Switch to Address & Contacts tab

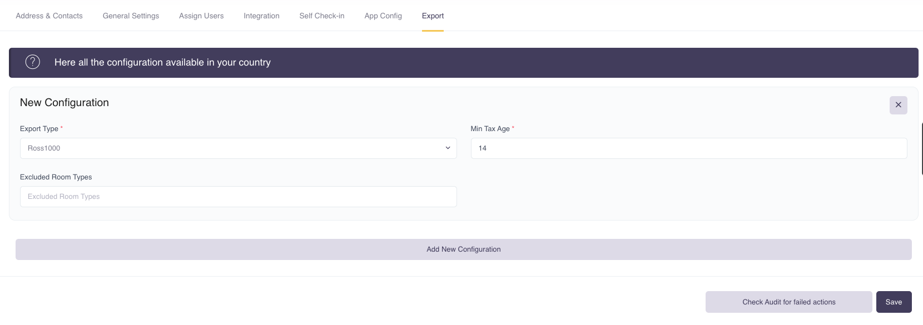click(49, 16)
